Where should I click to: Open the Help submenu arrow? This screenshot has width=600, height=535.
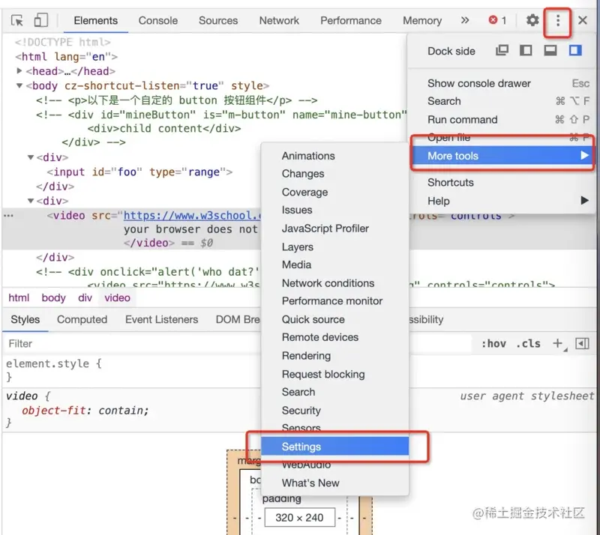(584, 200)
